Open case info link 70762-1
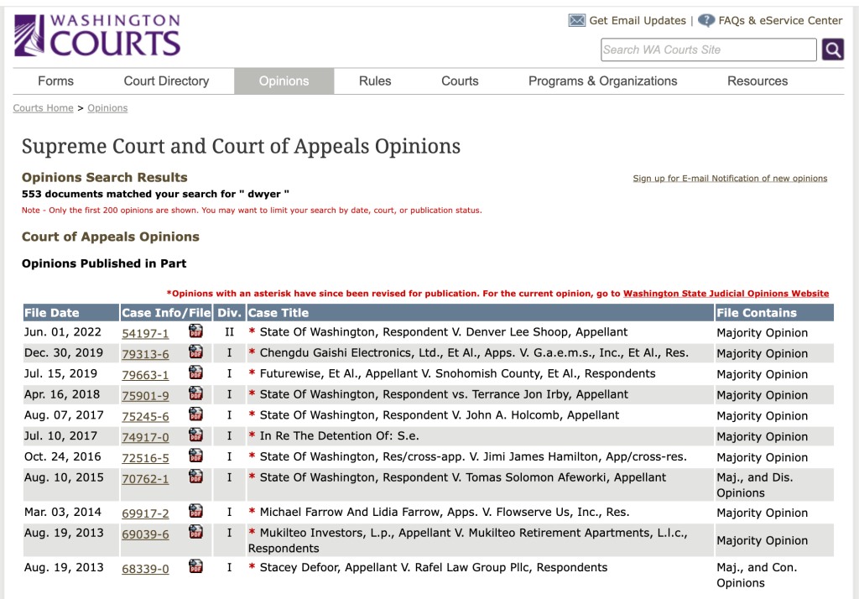The image size is (859, 599). (145, 479)
